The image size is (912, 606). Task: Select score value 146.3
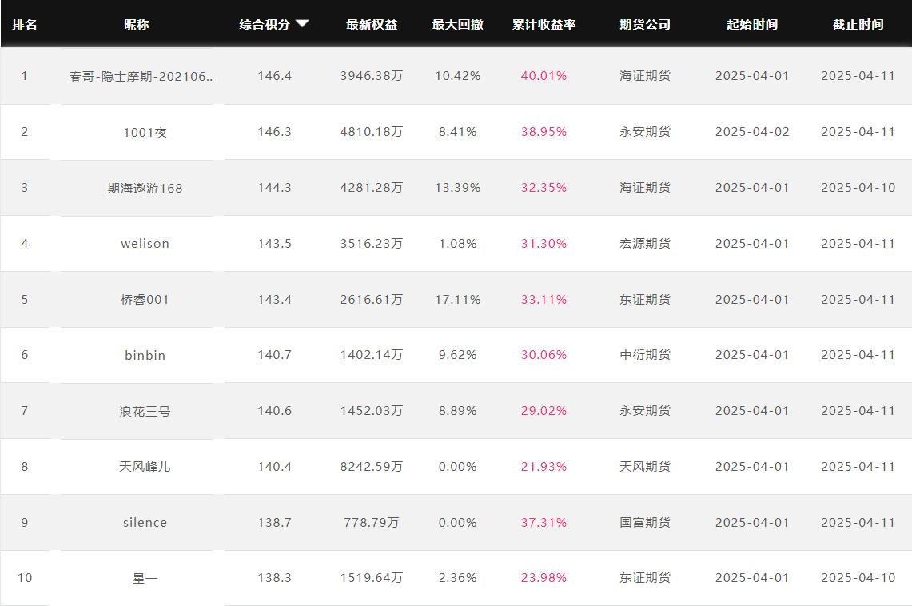click(274, 131)
